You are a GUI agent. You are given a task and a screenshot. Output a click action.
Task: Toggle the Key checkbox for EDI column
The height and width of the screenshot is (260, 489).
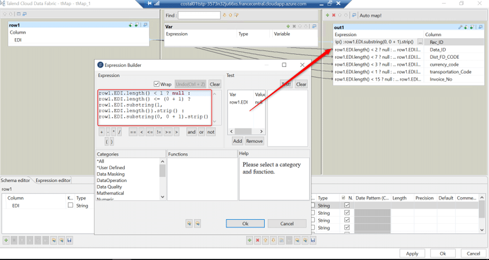click(70, 205)
